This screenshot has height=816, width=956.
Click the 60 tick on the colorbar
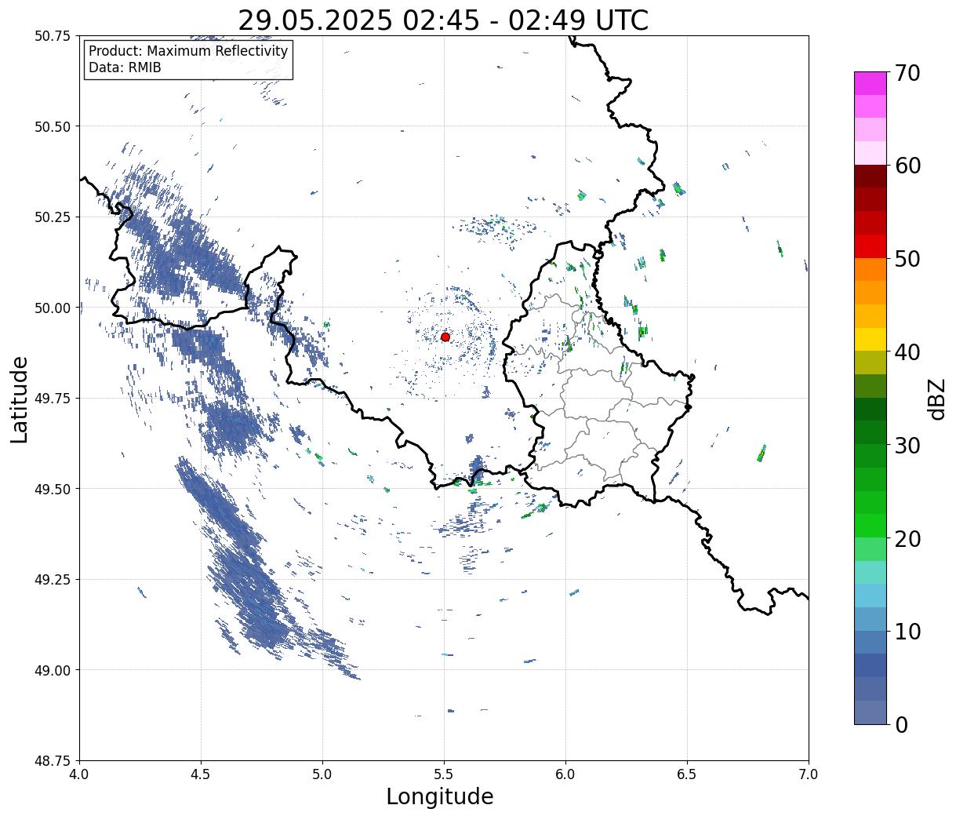(907, 166)
